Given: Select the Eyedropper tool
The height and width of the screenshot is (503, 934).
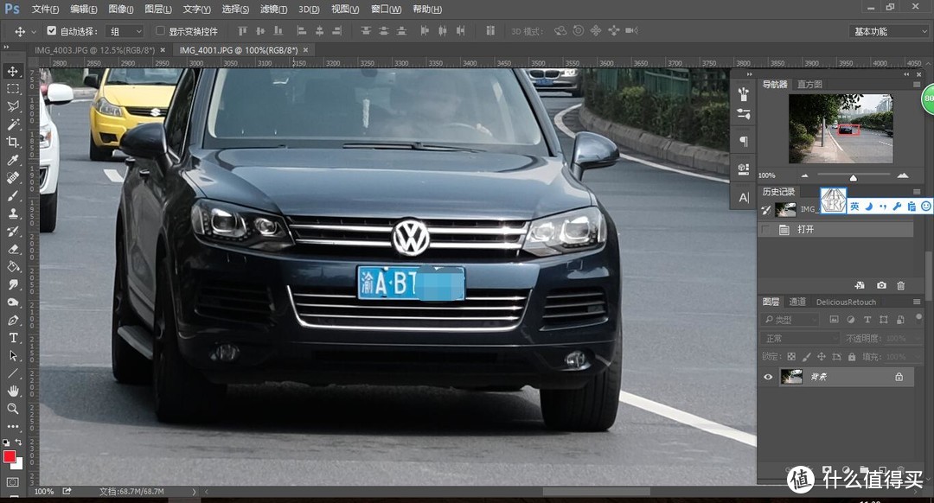Looking at the screenshot, I should click(13, 160).
